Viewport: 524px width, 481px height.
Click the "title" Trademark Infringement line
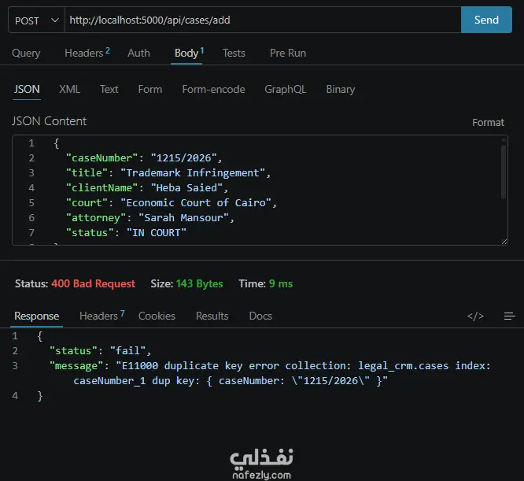(168, 173)
